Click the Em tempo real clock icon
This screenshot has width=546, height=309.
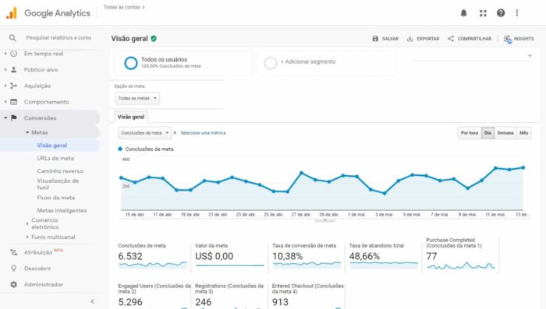tap(13, 54)
